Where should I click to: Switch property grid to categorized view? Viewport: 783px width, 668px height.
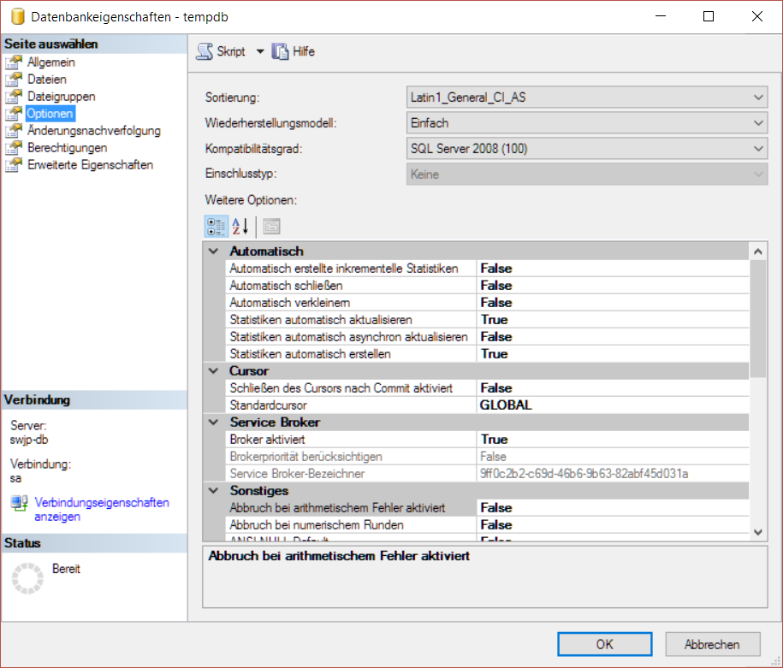(x=217, y=227)
